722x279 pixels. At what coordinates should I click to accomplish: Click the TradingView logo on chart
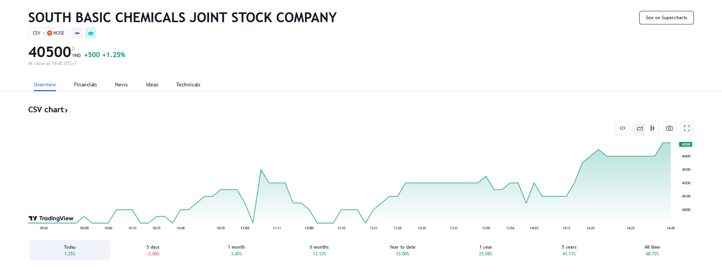pyautogui.click(x=51, y=218)
